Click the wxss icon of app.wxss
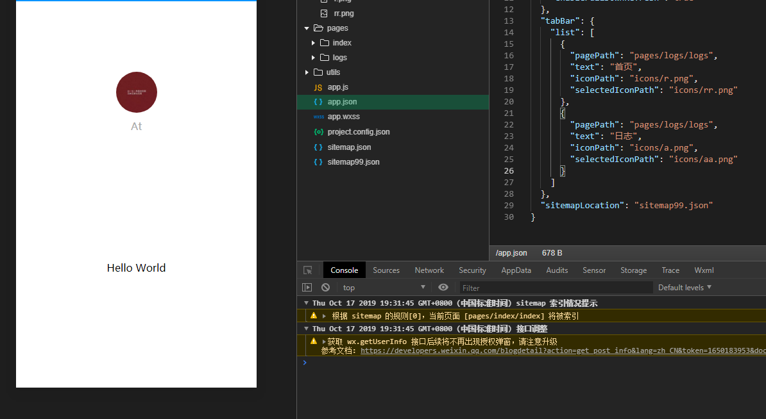The width and height of the screenshot is (766, 419). click(318, 117)
